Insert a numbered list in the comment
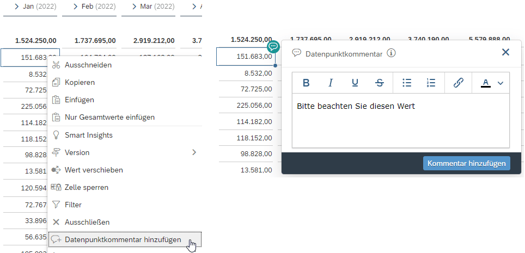This screenshot has width=525, height=253. [431, 83]
